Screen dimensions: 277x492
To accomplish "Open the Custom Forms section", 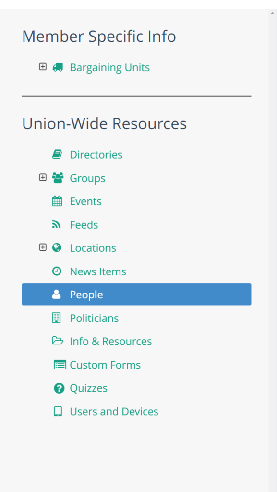I will tap(105, 365).
